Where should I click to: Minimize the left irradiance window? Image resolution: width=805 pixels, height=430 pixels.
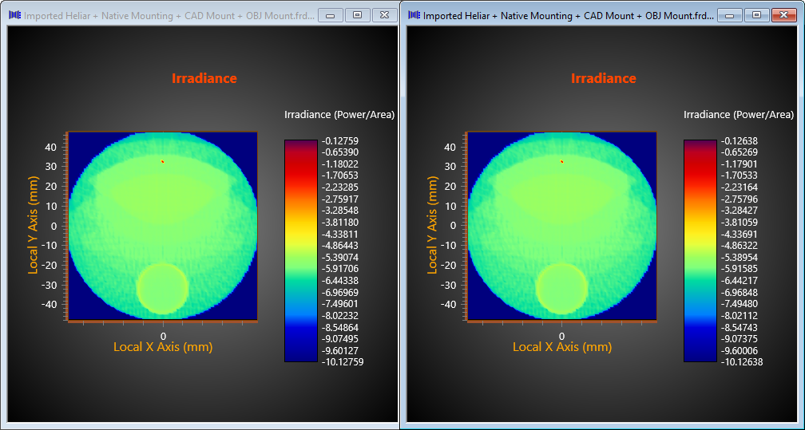click(330, 15)
